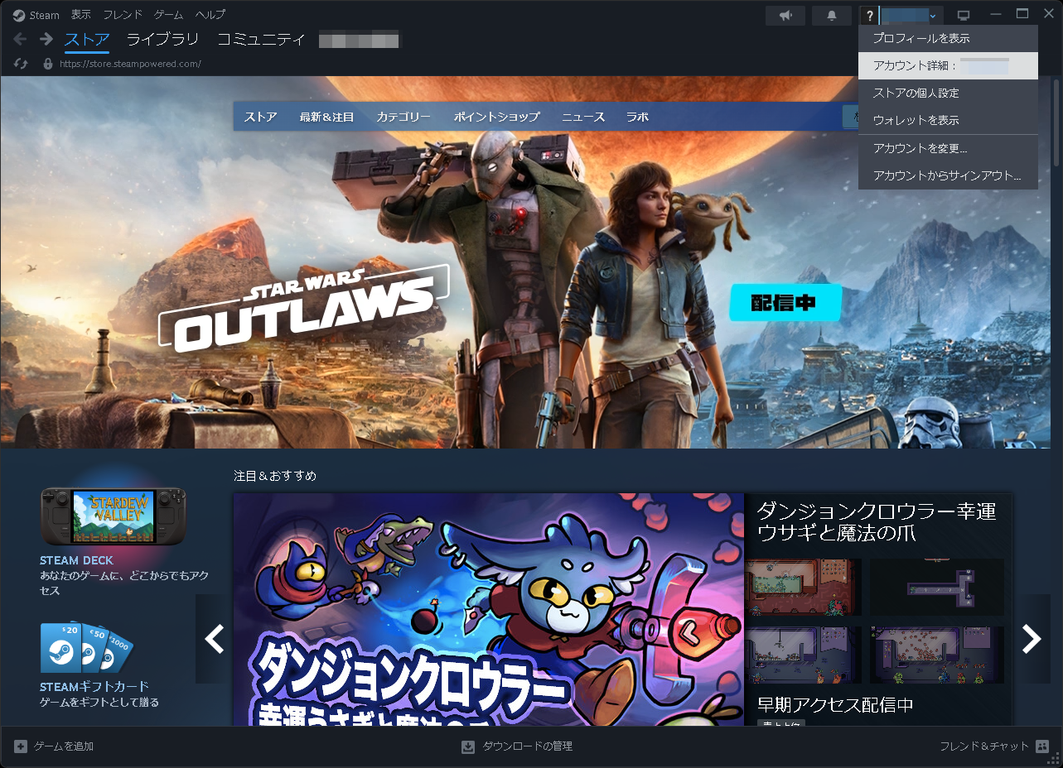Mute sound via the speaker icon

tap(784, 14)
